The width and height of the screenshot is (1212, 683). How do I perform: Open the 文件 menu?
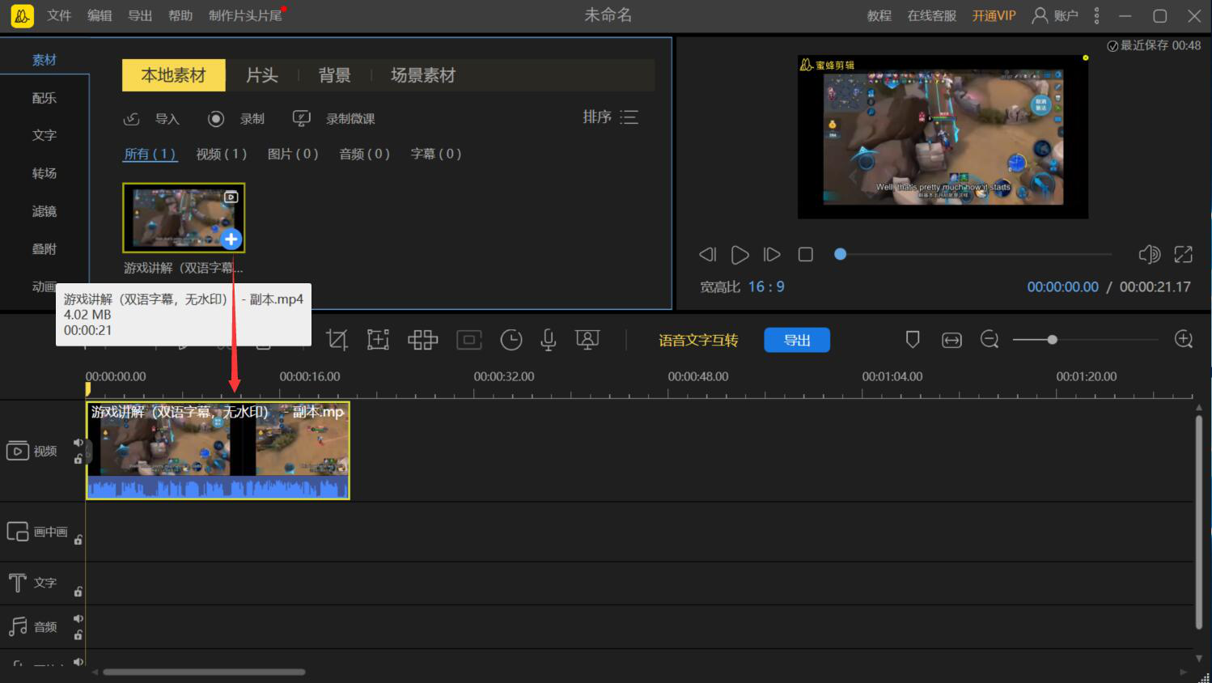pos(59,15)
